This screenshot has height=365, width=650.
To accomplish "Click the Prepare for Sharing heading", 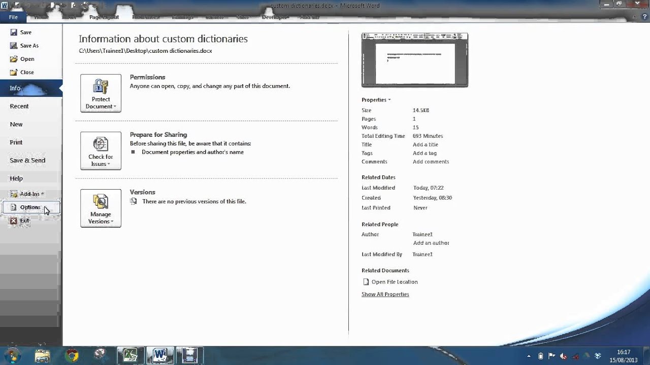I will pos(158,135).
